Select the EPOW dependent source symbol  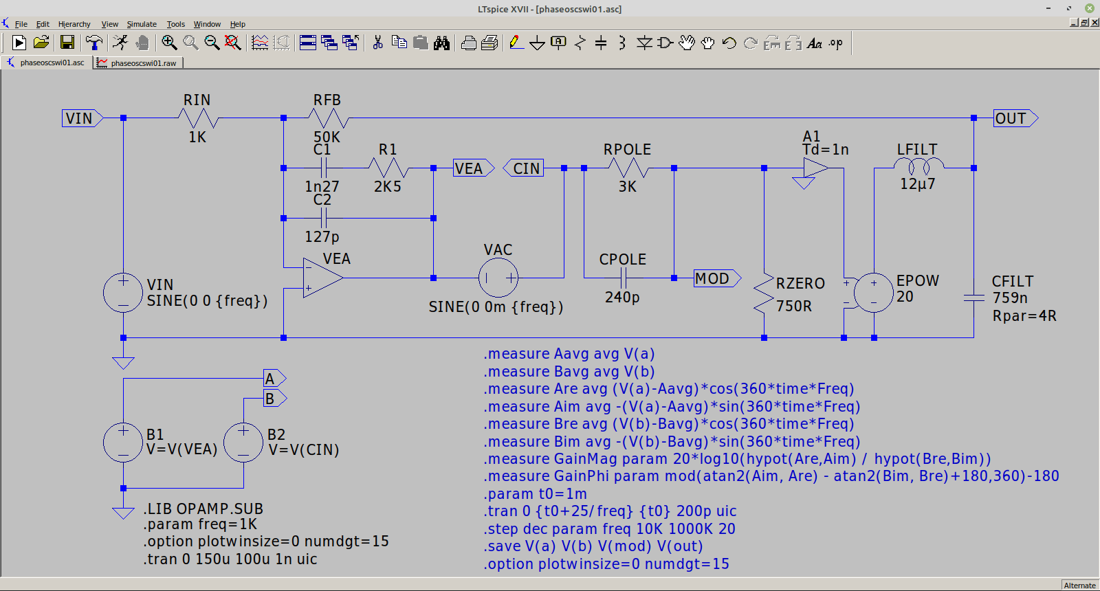tap(873, 293)
